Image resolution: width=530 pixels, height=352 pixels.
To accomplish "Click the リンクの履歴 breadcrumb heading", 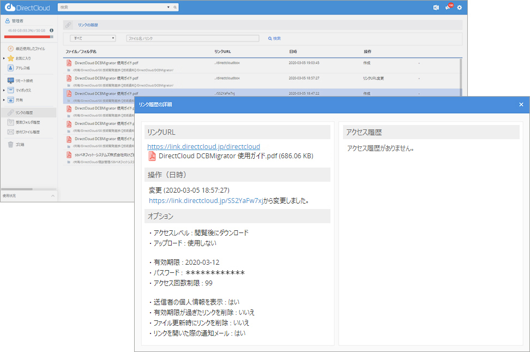I will click(x=88, y=25).
